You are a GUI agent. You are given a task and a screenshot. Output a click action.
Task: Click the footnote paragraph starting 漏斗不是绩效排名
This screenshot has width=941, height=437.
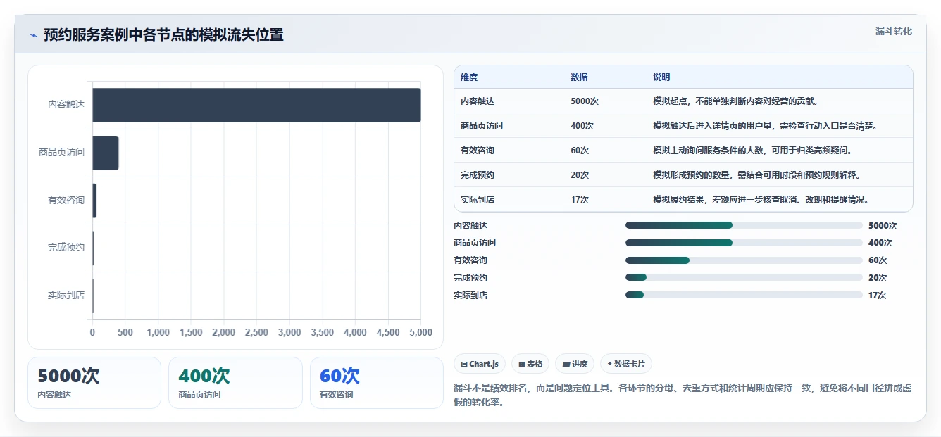point(683,395)
